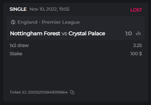Click the SINGLE bet type label
The width and height of the screenshot is (151, 105).
tap(18, 9)
